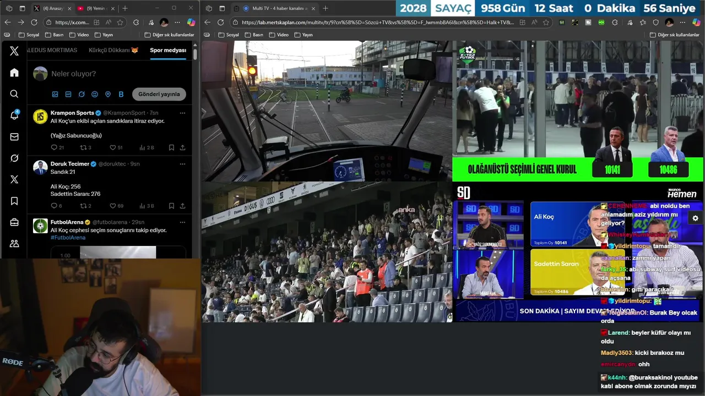The height and width of the screenshot is (396, 705).
Task: Expand the Basın bookmark folder in the x.com window
Action: [x=53, y=35]
